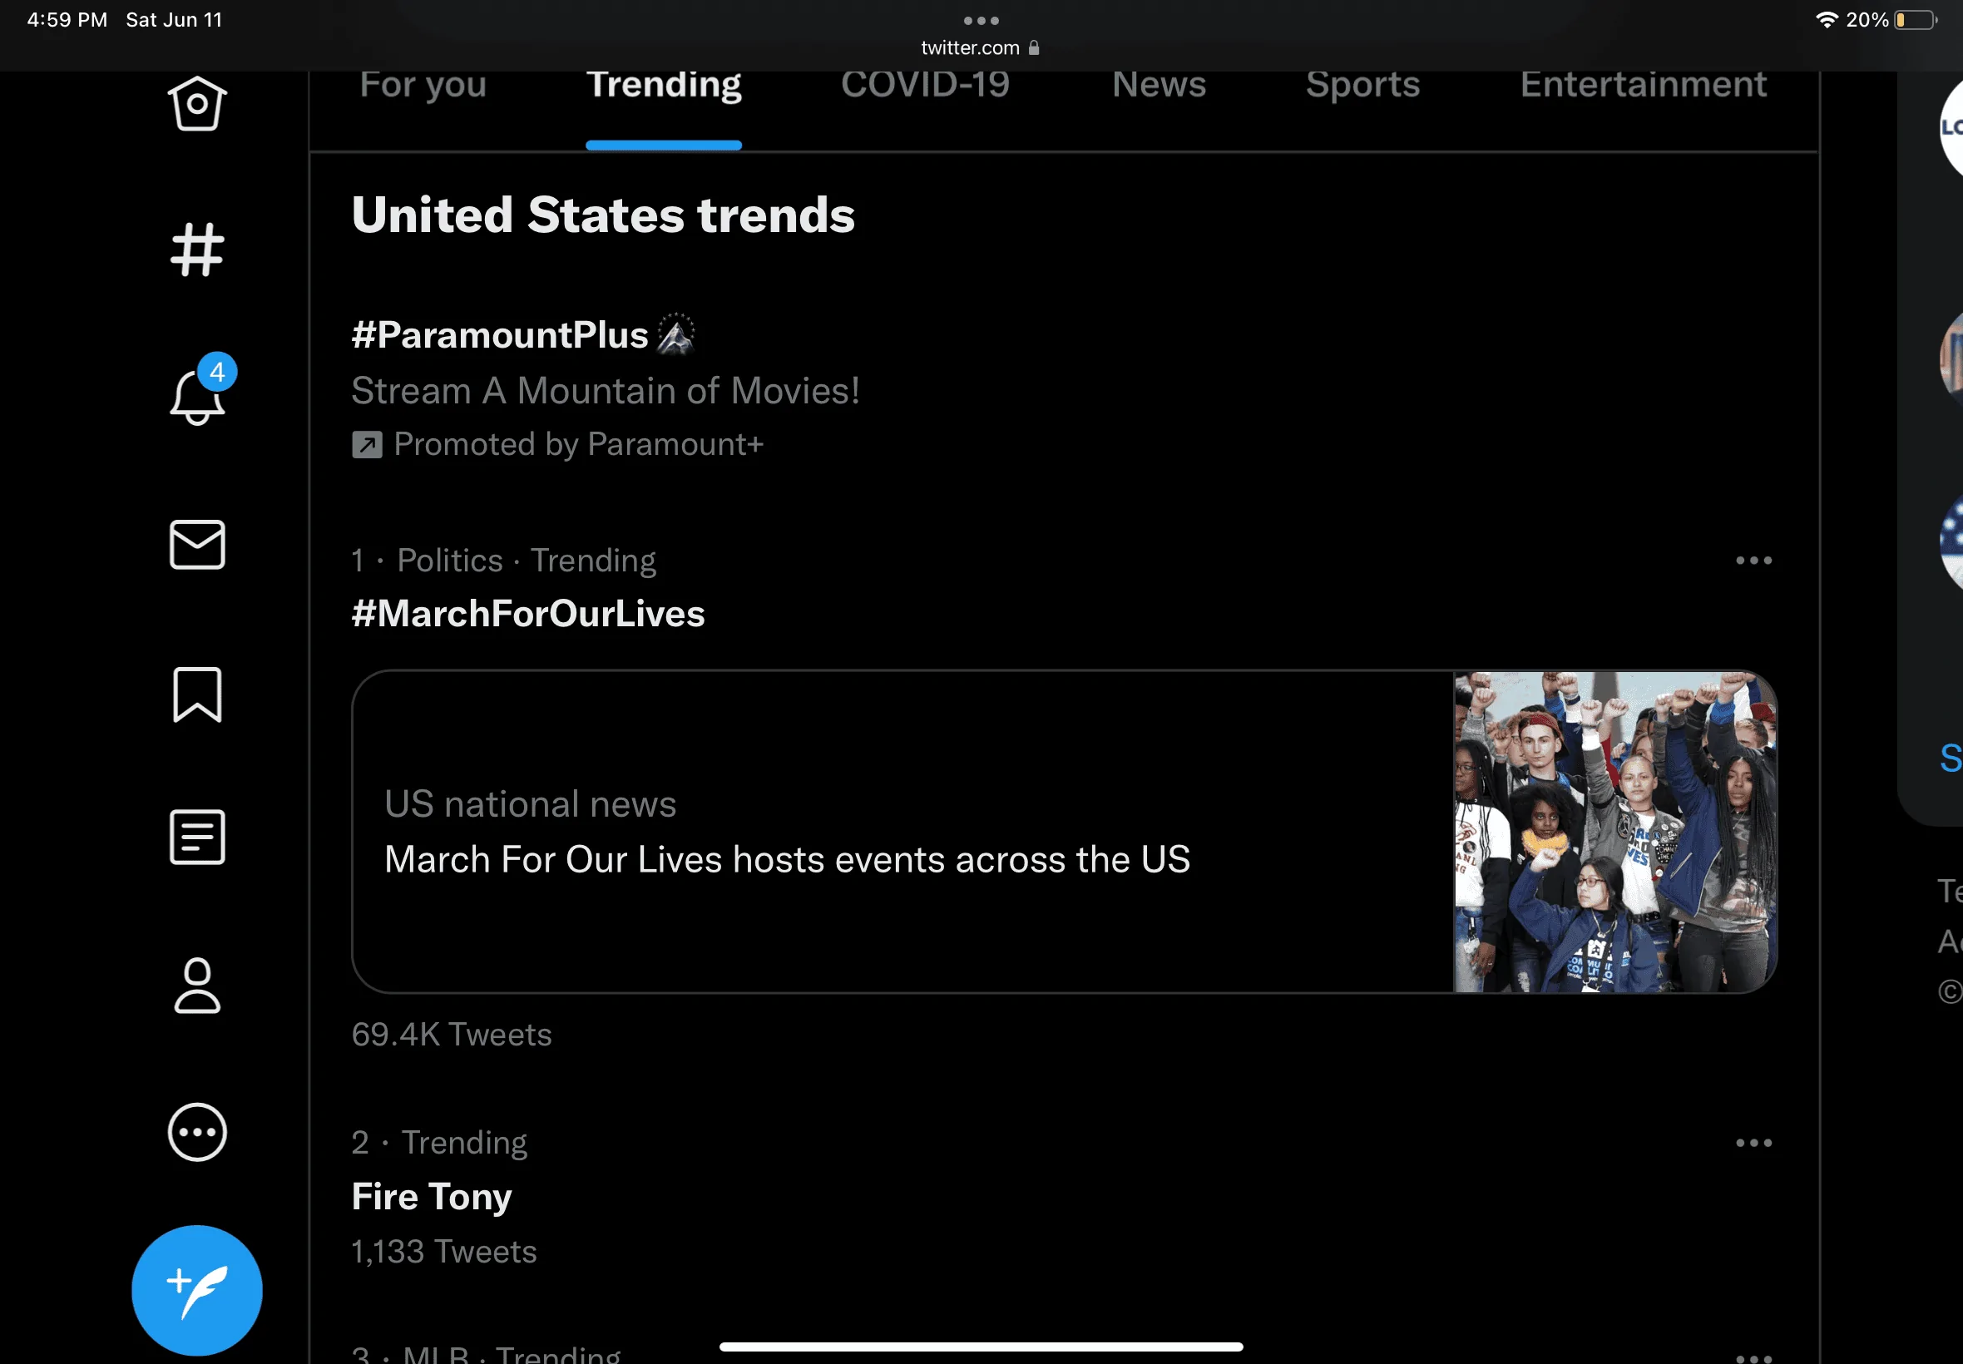Open the Fire Tony trending topic
This screenshot has height=1364, width=1963.
click(432, 1197)
